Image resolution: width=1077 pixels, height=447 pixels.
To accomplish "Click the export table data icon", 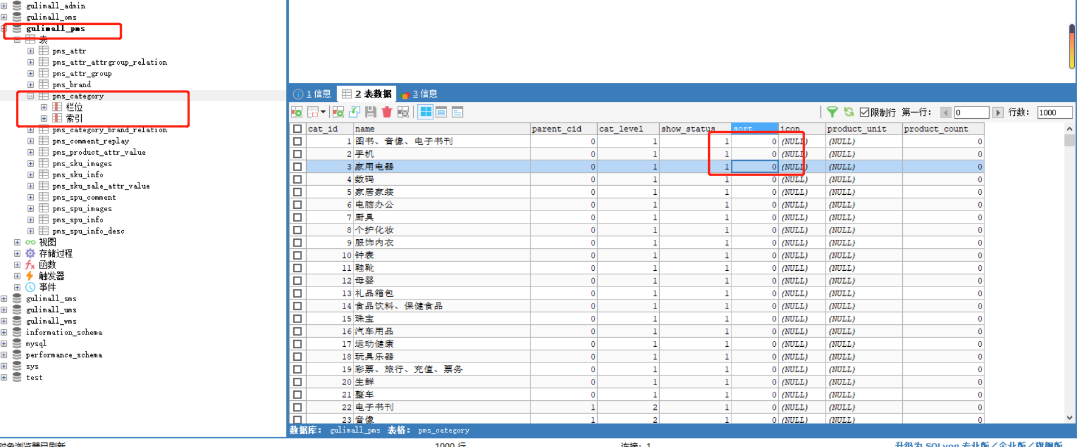I will click(x=313, y=112).
